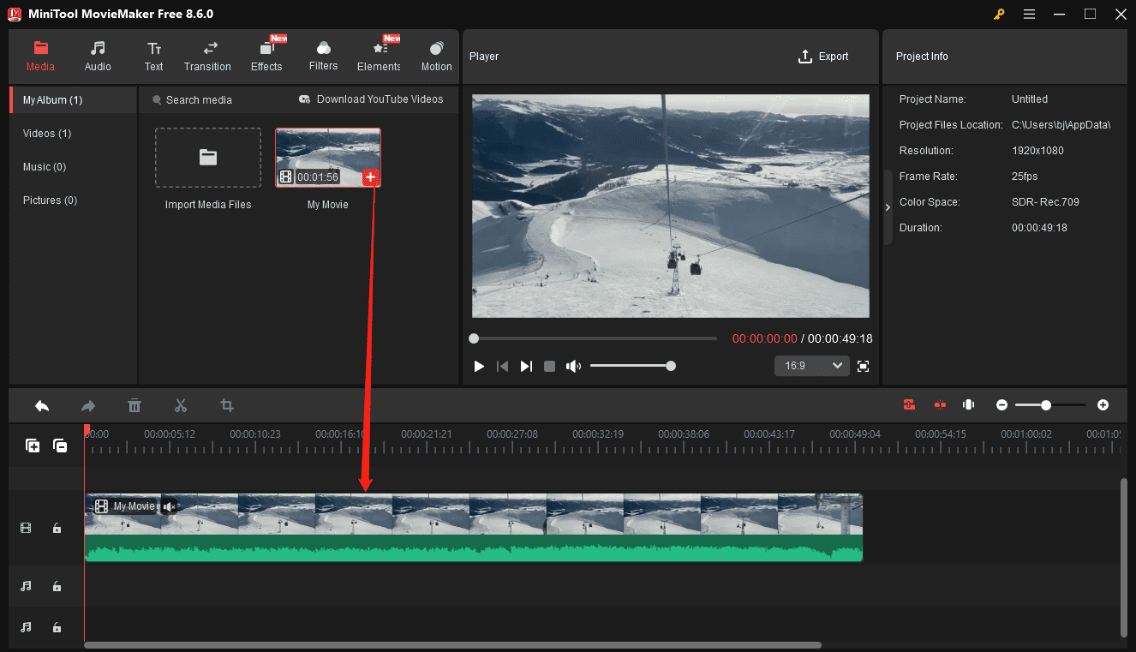Adjust the timeline zoom slider
This screenshot has width=1136, height=652.
click(x=1050, y=405)
